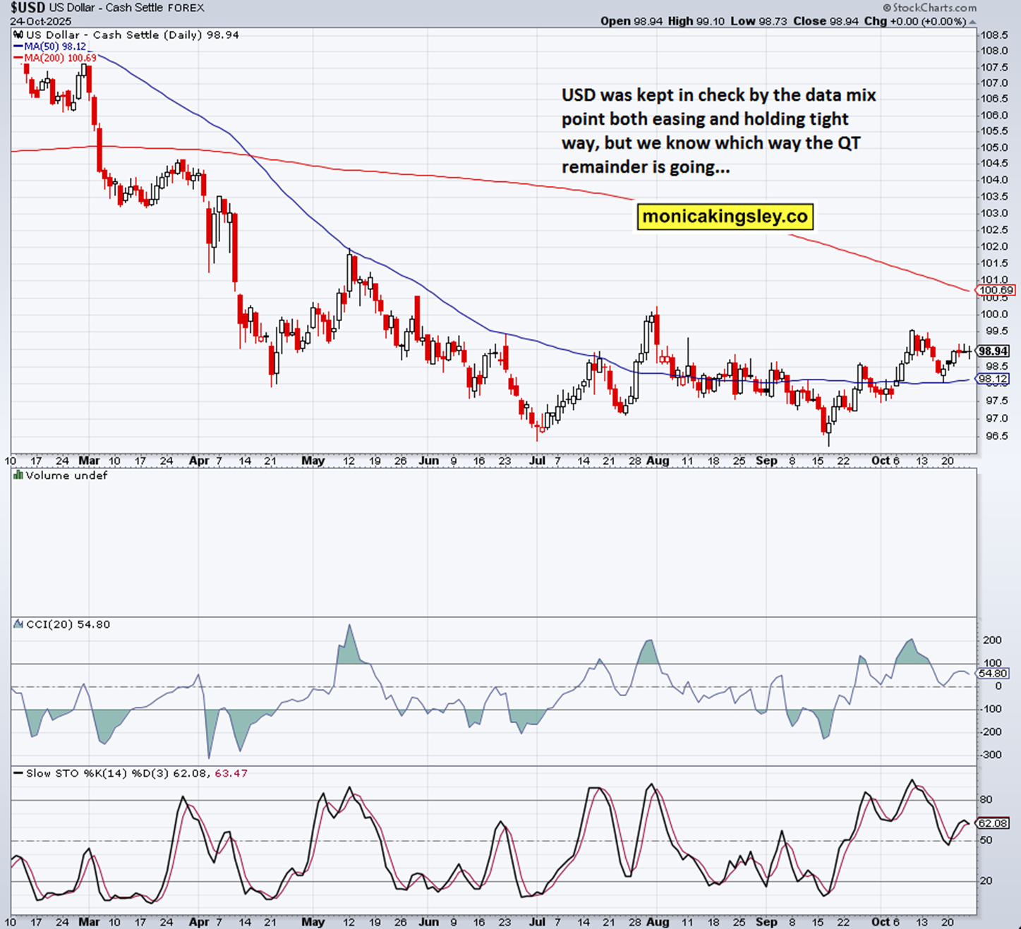The image size is (1021, 929).
Task: Click the Aug marker on price chart axis
Action: click(x=657, y=461)
